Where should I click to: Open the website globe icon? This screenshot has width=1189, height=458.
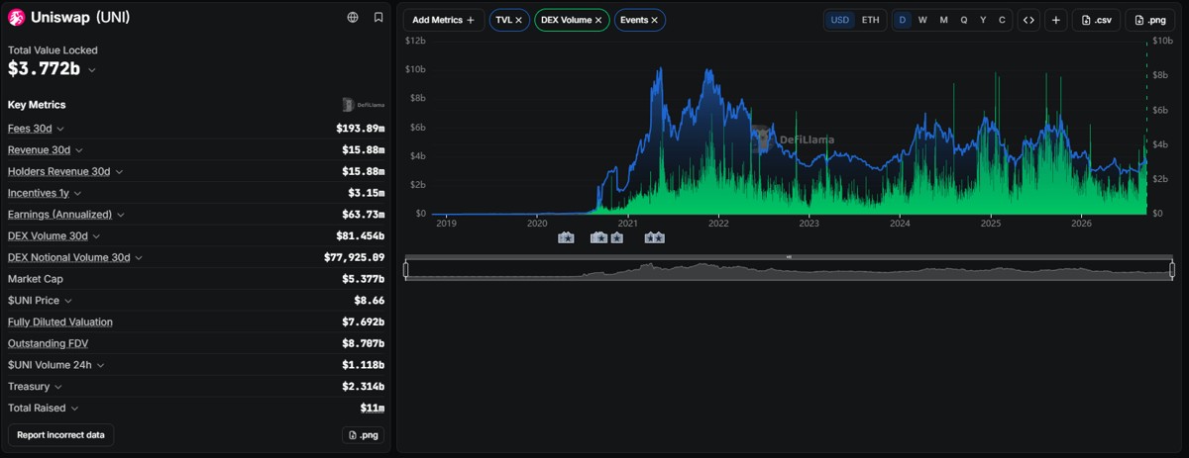pyautogui.click(x=353, y=18)
